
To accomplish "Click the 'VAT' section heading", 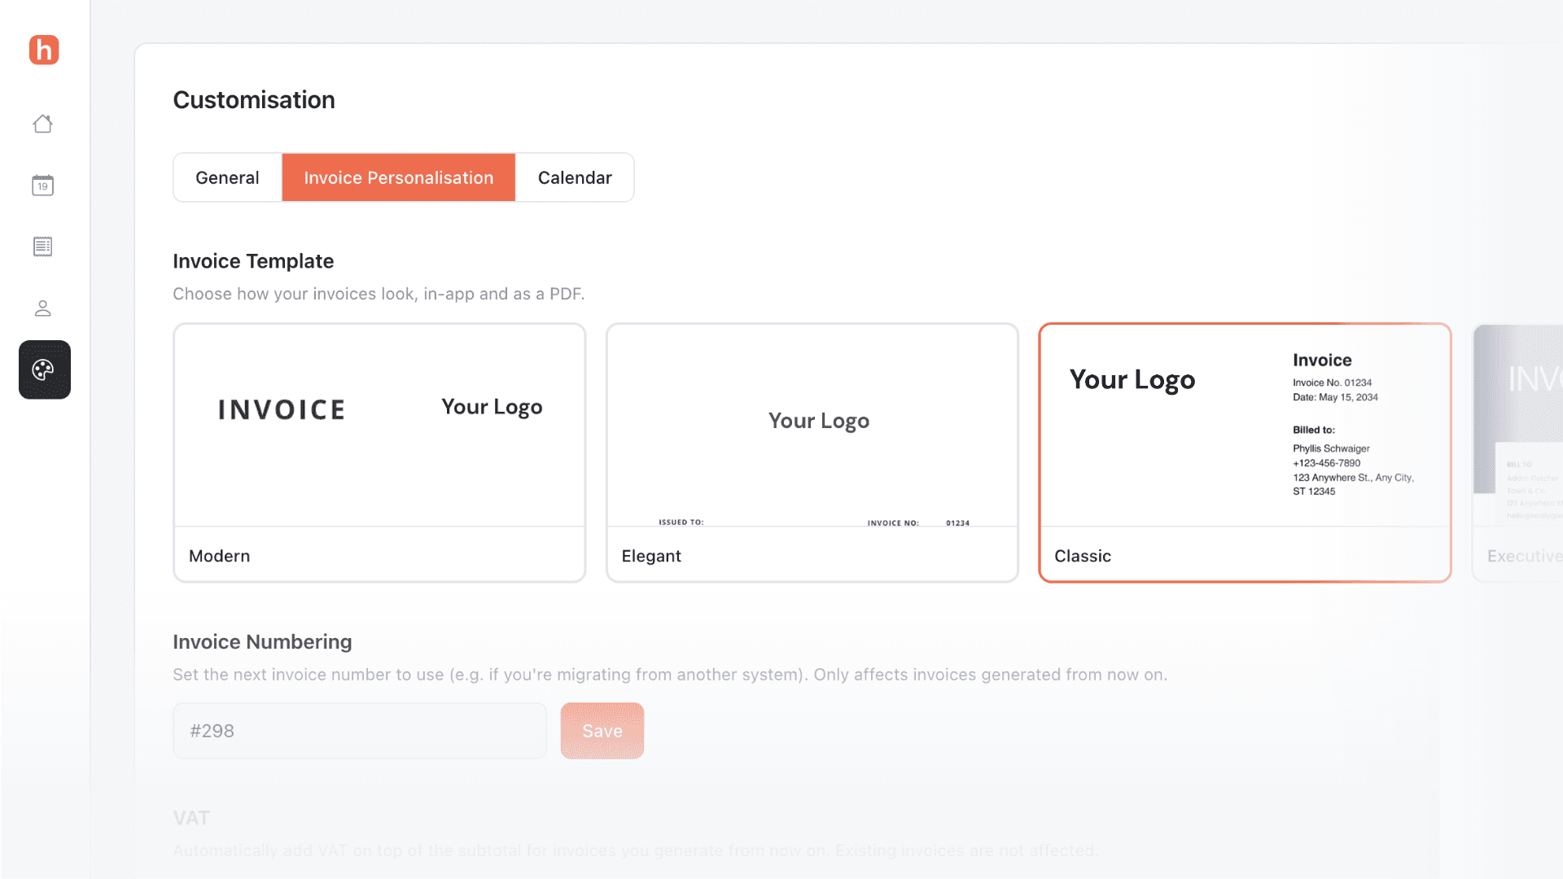I will (x=191, y=818).
